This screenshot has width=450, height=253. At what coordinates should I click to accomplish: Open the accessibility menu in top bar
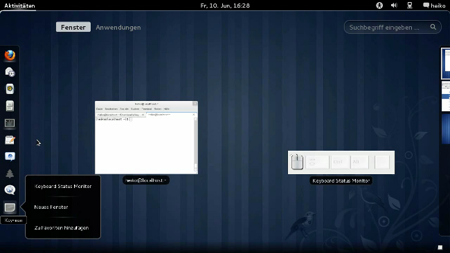pos(379,6)
